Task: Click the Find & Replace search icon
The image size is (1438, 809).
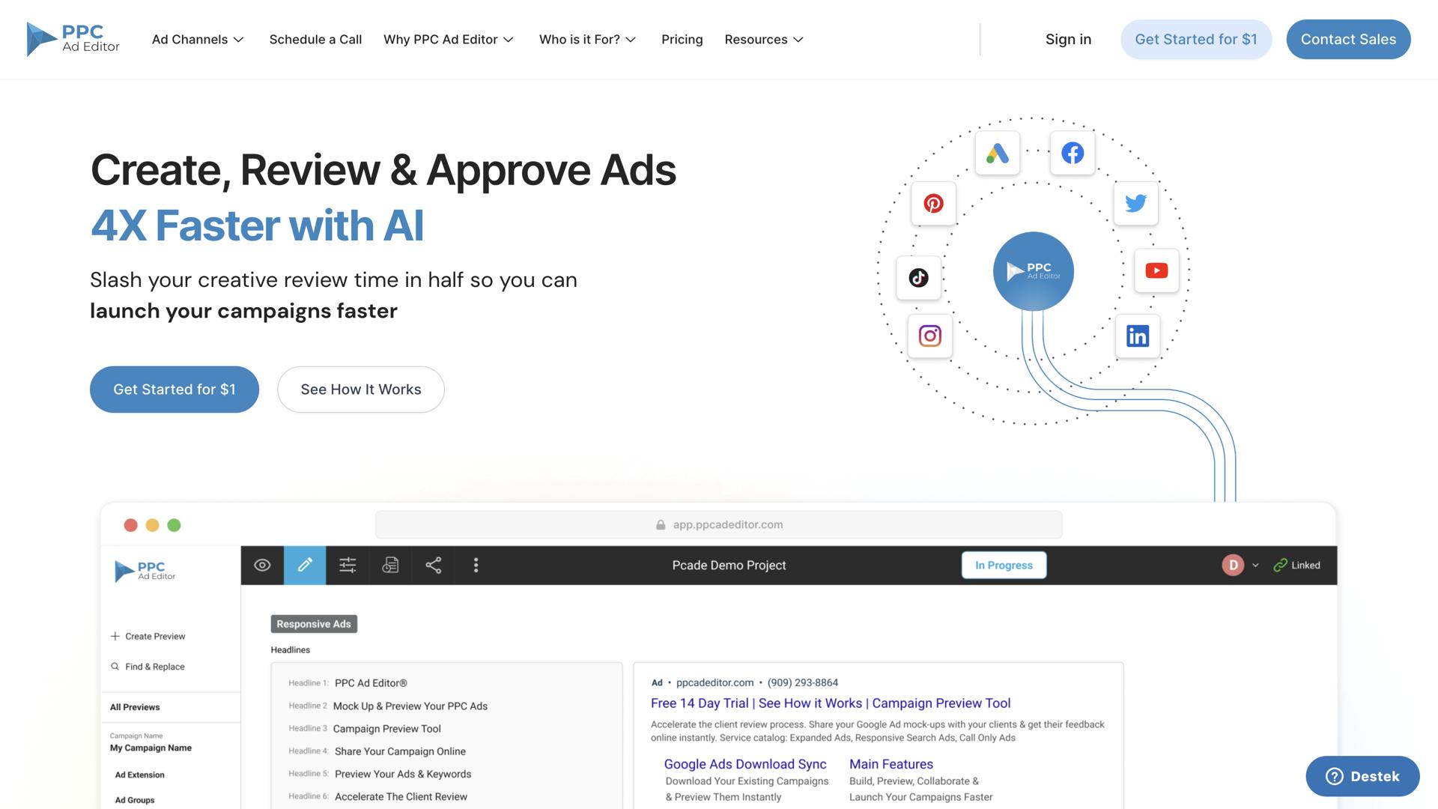Action: [x=115, y=666]
